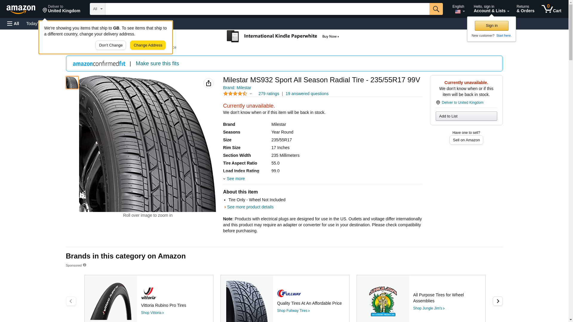Click previous arrow in brands carousel
This screenshot has width=573, height=322.
point(71,301)
